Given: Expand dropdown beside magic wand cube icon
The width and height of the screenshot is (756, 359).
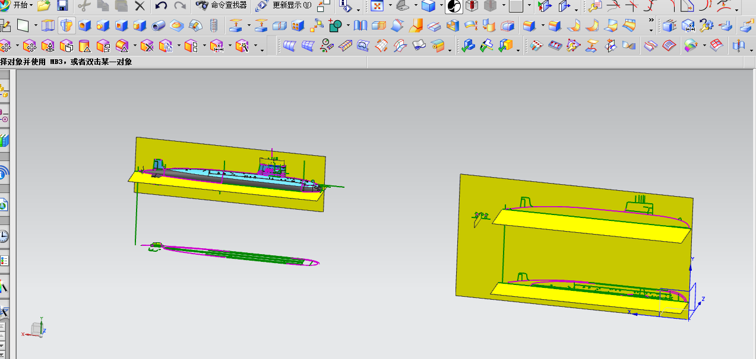Looking at the screenshot, I should tap(255, 46).
